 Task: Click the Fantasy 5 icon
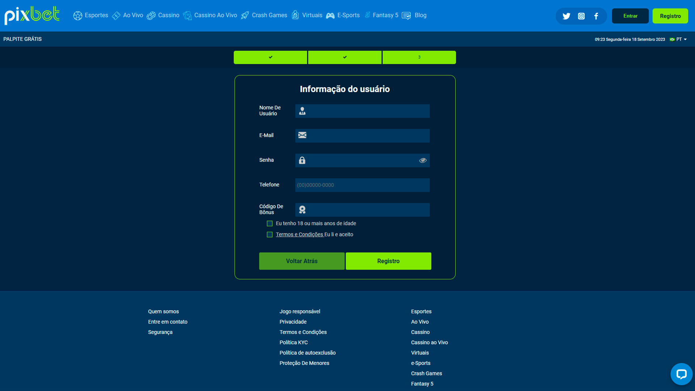pos(367,15)
